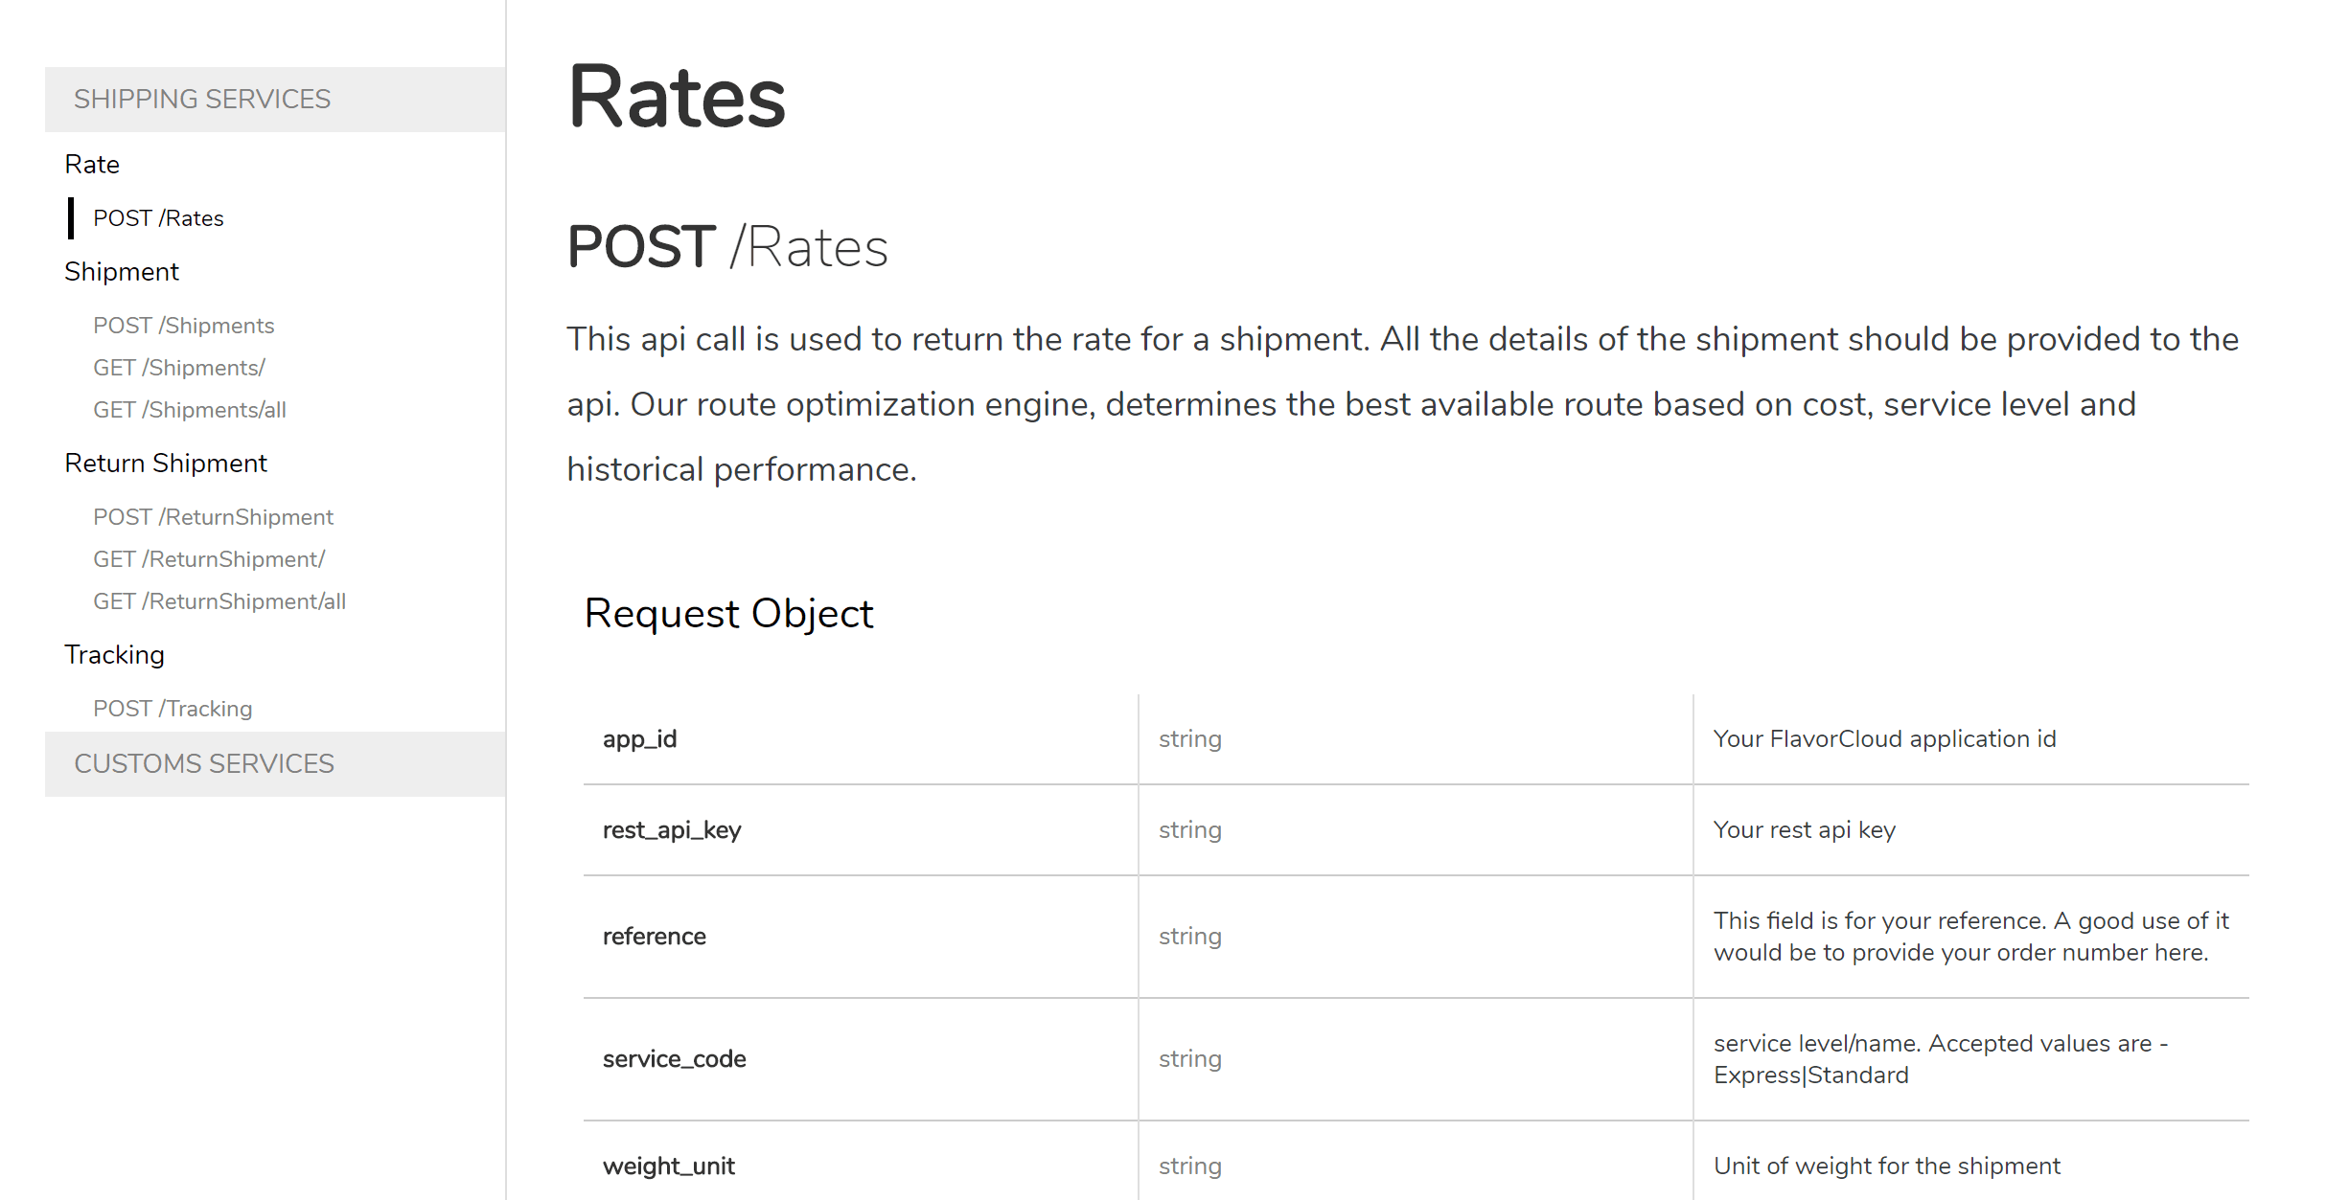Click the Return Shipment category heading
This screenshot has height=1200, width=2326.
[x=166, y=464]
